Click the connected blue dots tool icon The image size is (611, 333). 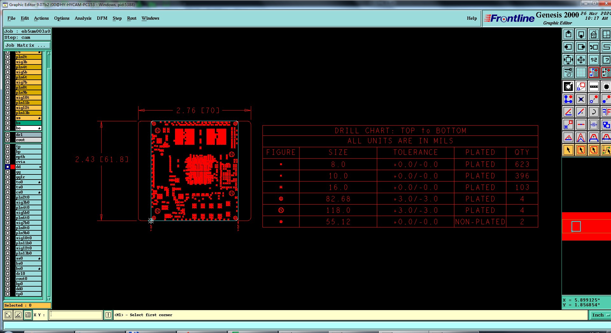[x=568, y=99]
